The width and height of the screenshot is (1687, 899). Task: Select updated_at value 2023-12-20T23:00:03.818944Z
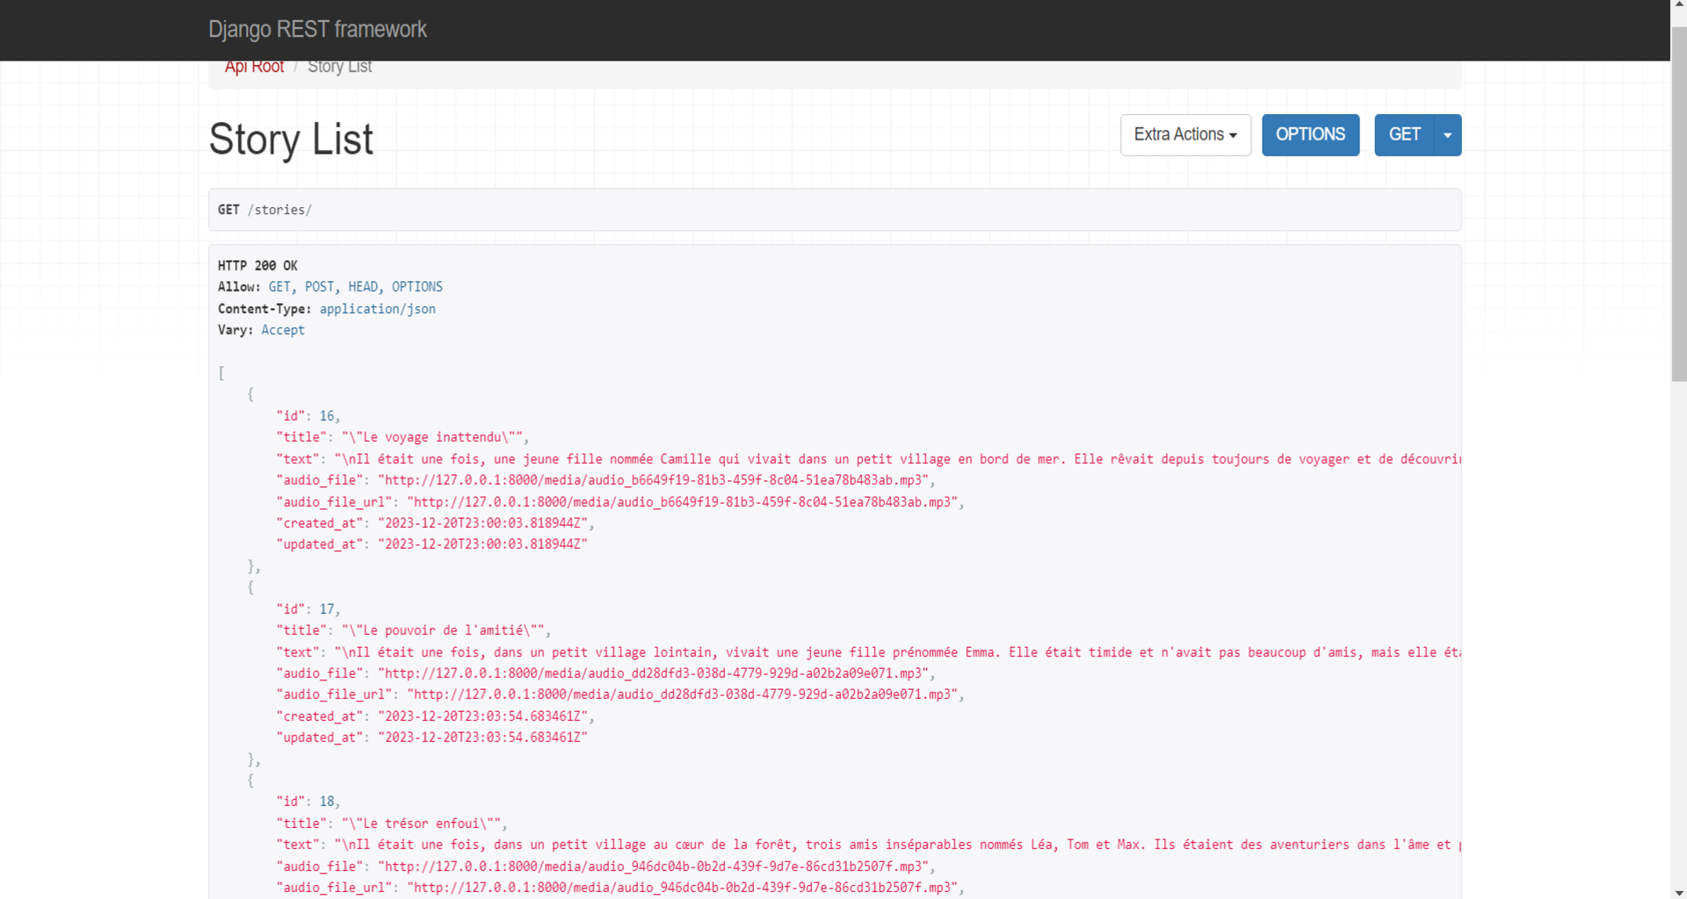483,544
